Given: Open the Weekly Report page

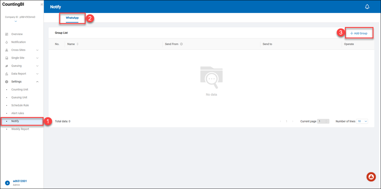Looking at the screenshot, I should point(20,129).
